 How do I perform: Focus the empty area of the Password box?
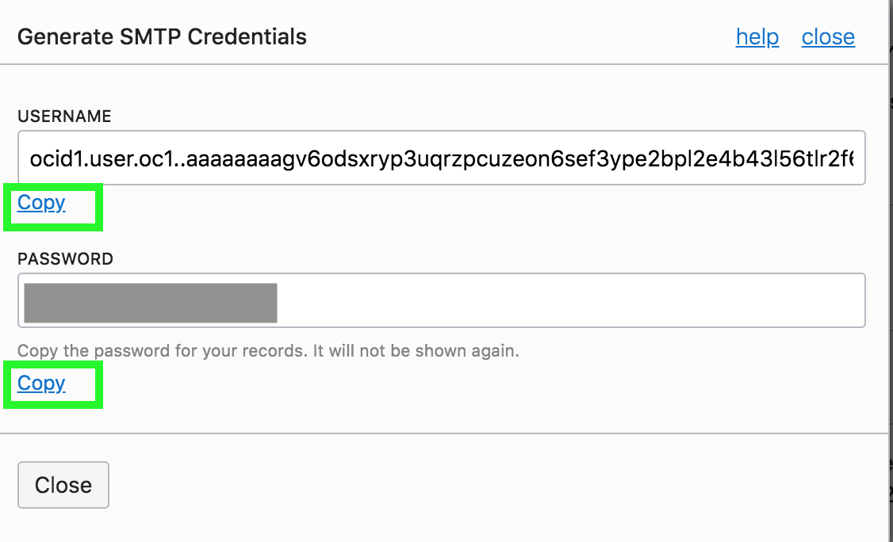pyautogui.click(x=571, y=301)
